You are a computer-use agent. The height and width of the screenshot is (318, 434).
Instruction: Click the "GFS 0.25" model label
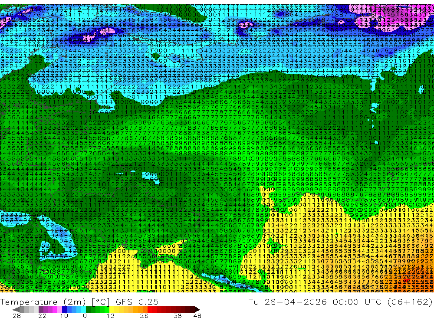tap(137, 302)
